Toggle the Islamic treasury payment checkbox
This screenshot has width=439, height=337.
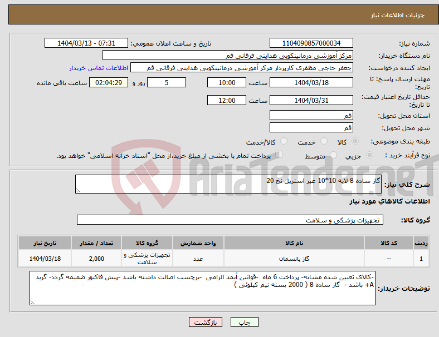pyautogui.click(x=279, y=154)
